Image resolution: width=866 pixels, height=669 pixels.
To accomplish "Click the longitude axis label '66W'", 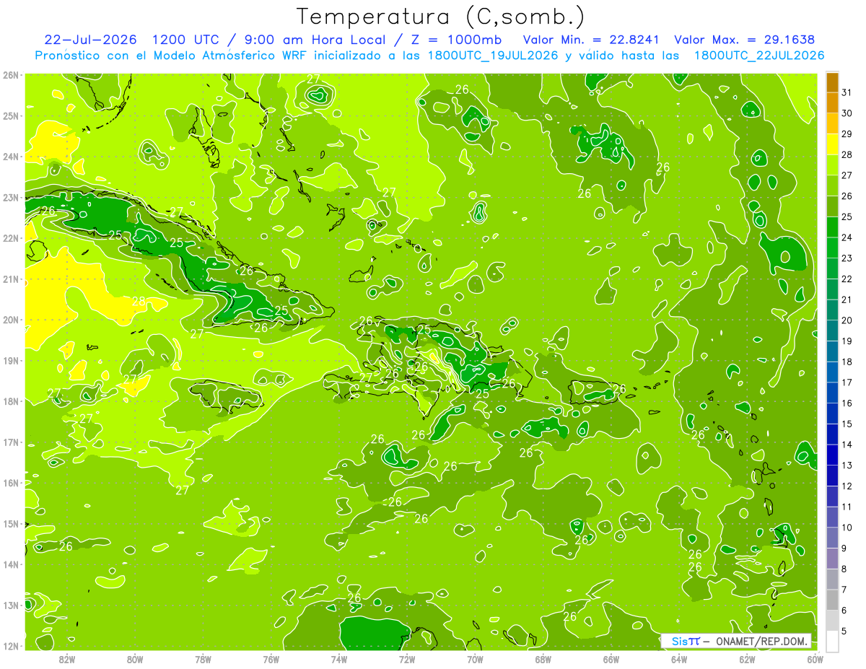I will click(611, 660).
